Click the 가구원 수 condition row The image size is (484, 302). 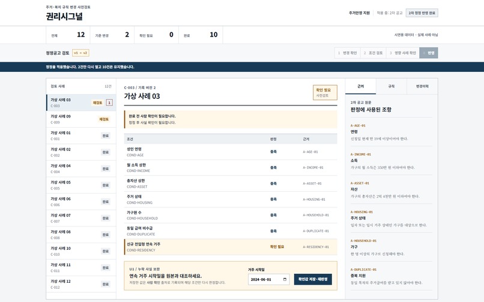pos(230,215)
